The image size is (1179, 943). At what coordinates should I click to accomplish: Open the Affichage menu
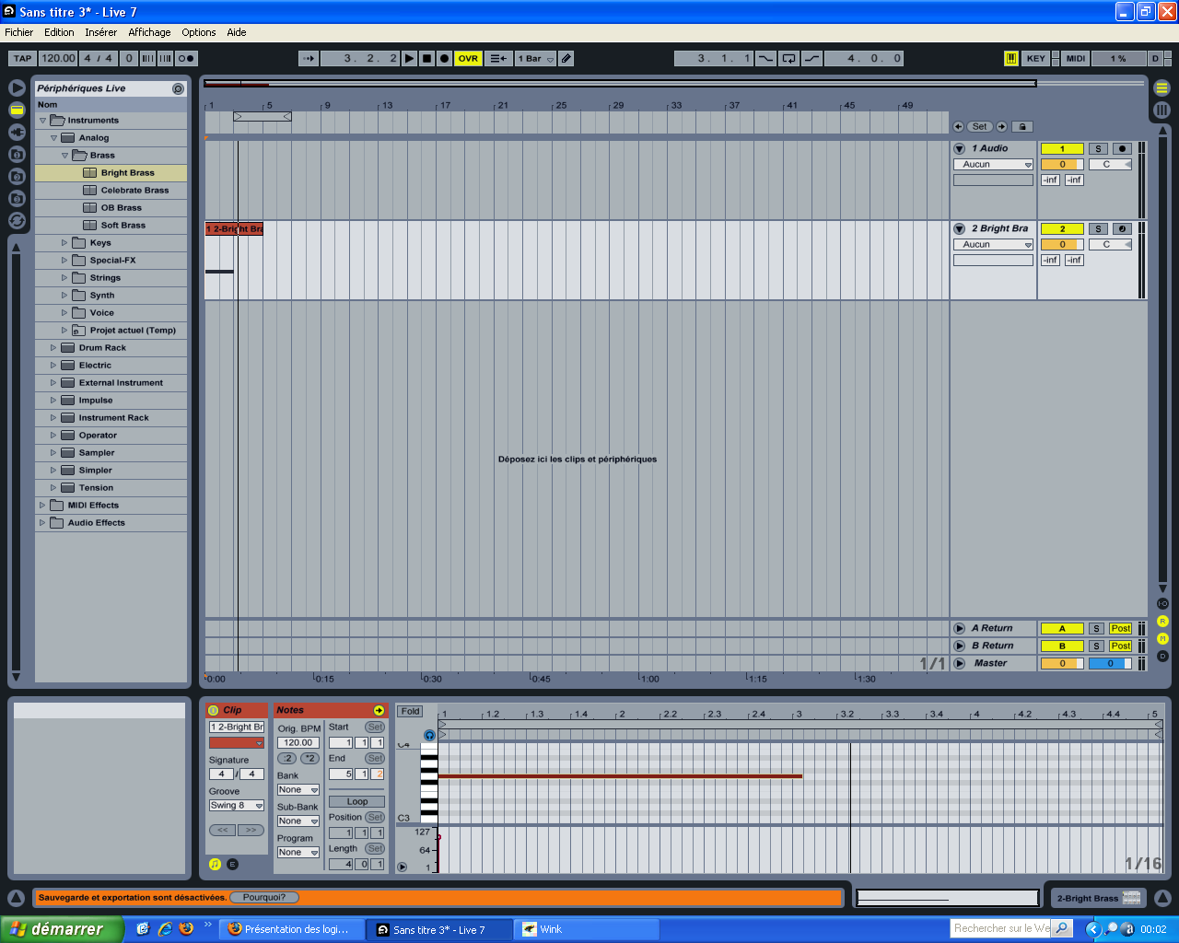click(149, 32)
